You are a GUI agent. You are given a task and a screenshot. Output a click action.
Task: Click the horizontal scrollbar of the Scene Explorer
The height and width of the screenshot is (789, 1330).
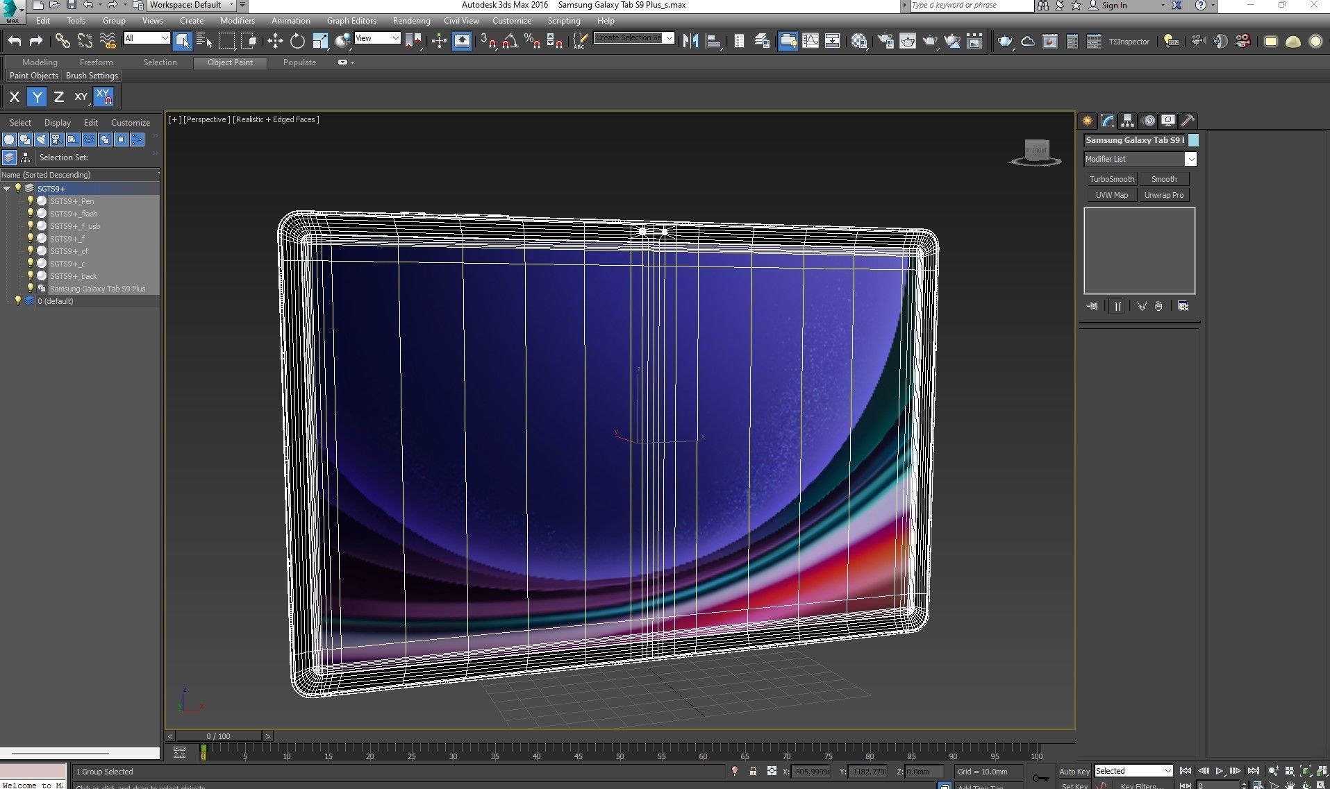60,753
